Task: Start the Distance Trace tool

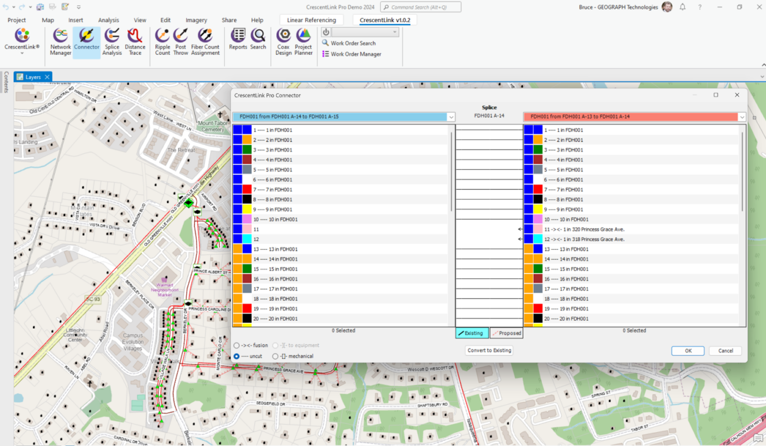Action: [x=135, y=42]
